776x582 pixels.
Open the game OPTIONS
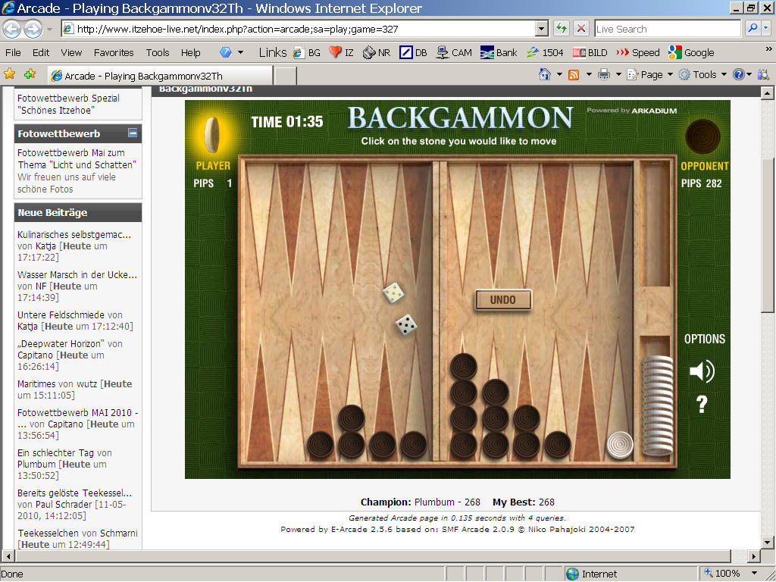click(x=704, y=339)
